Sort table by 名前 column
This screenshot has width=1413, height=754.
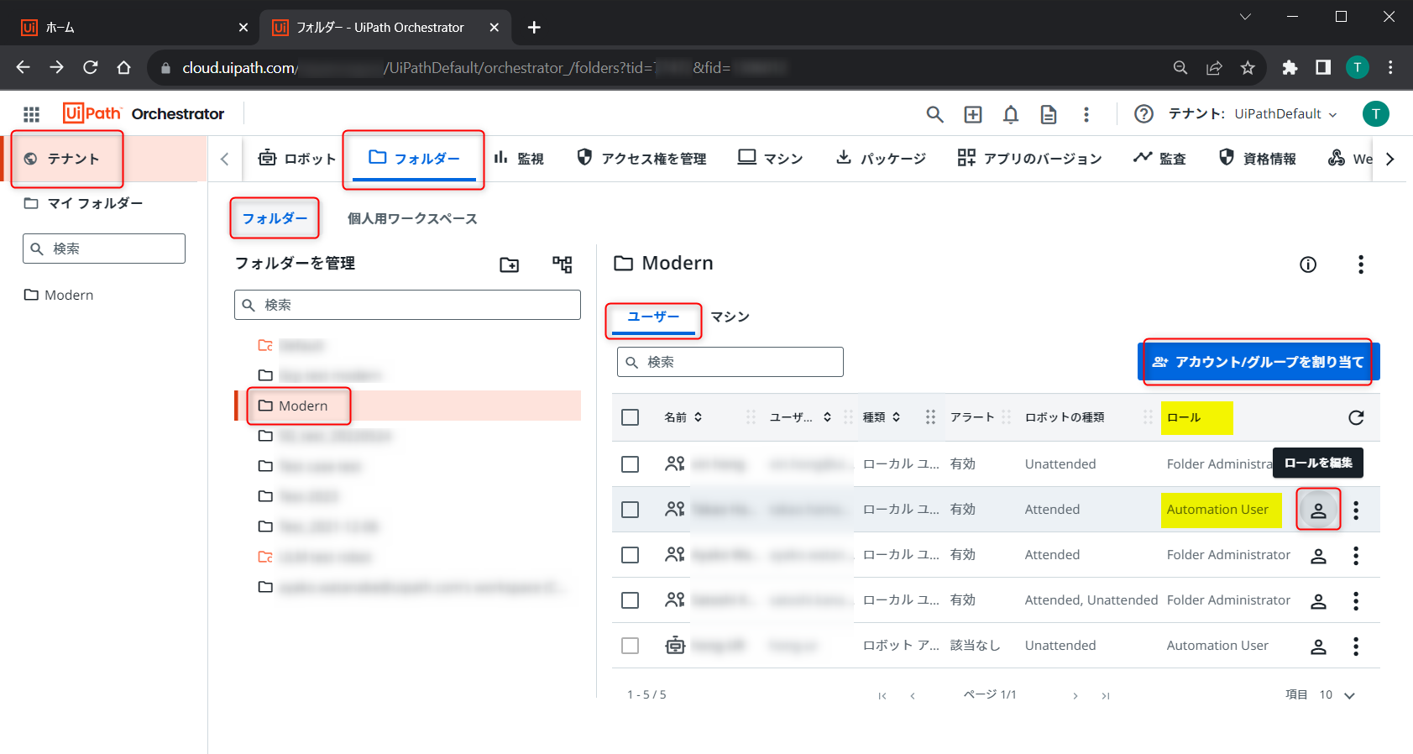click(x=683, y=417)
